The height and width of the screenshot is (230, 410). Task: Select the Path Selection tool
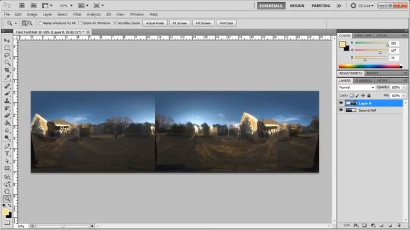point(7,161)
